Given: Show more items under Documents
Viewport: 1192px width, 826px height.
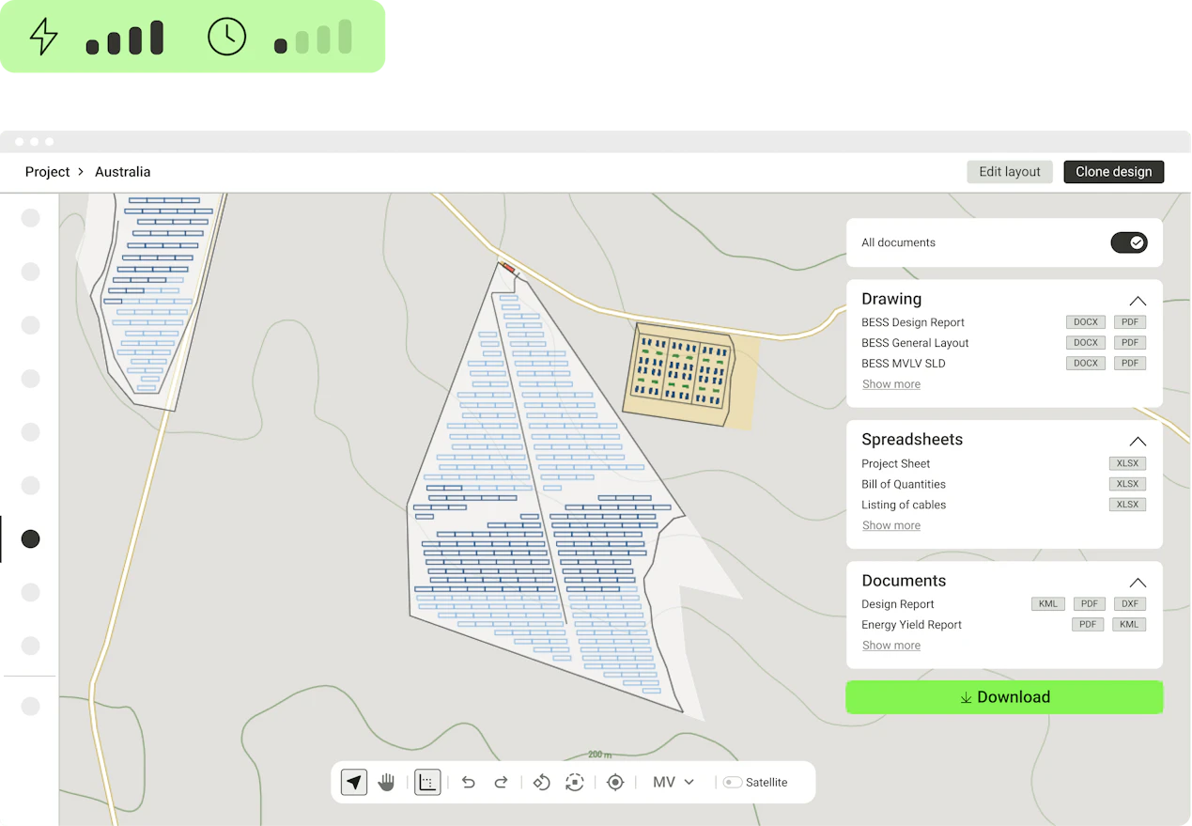Looking at the screenshot, I should (891, 646).
